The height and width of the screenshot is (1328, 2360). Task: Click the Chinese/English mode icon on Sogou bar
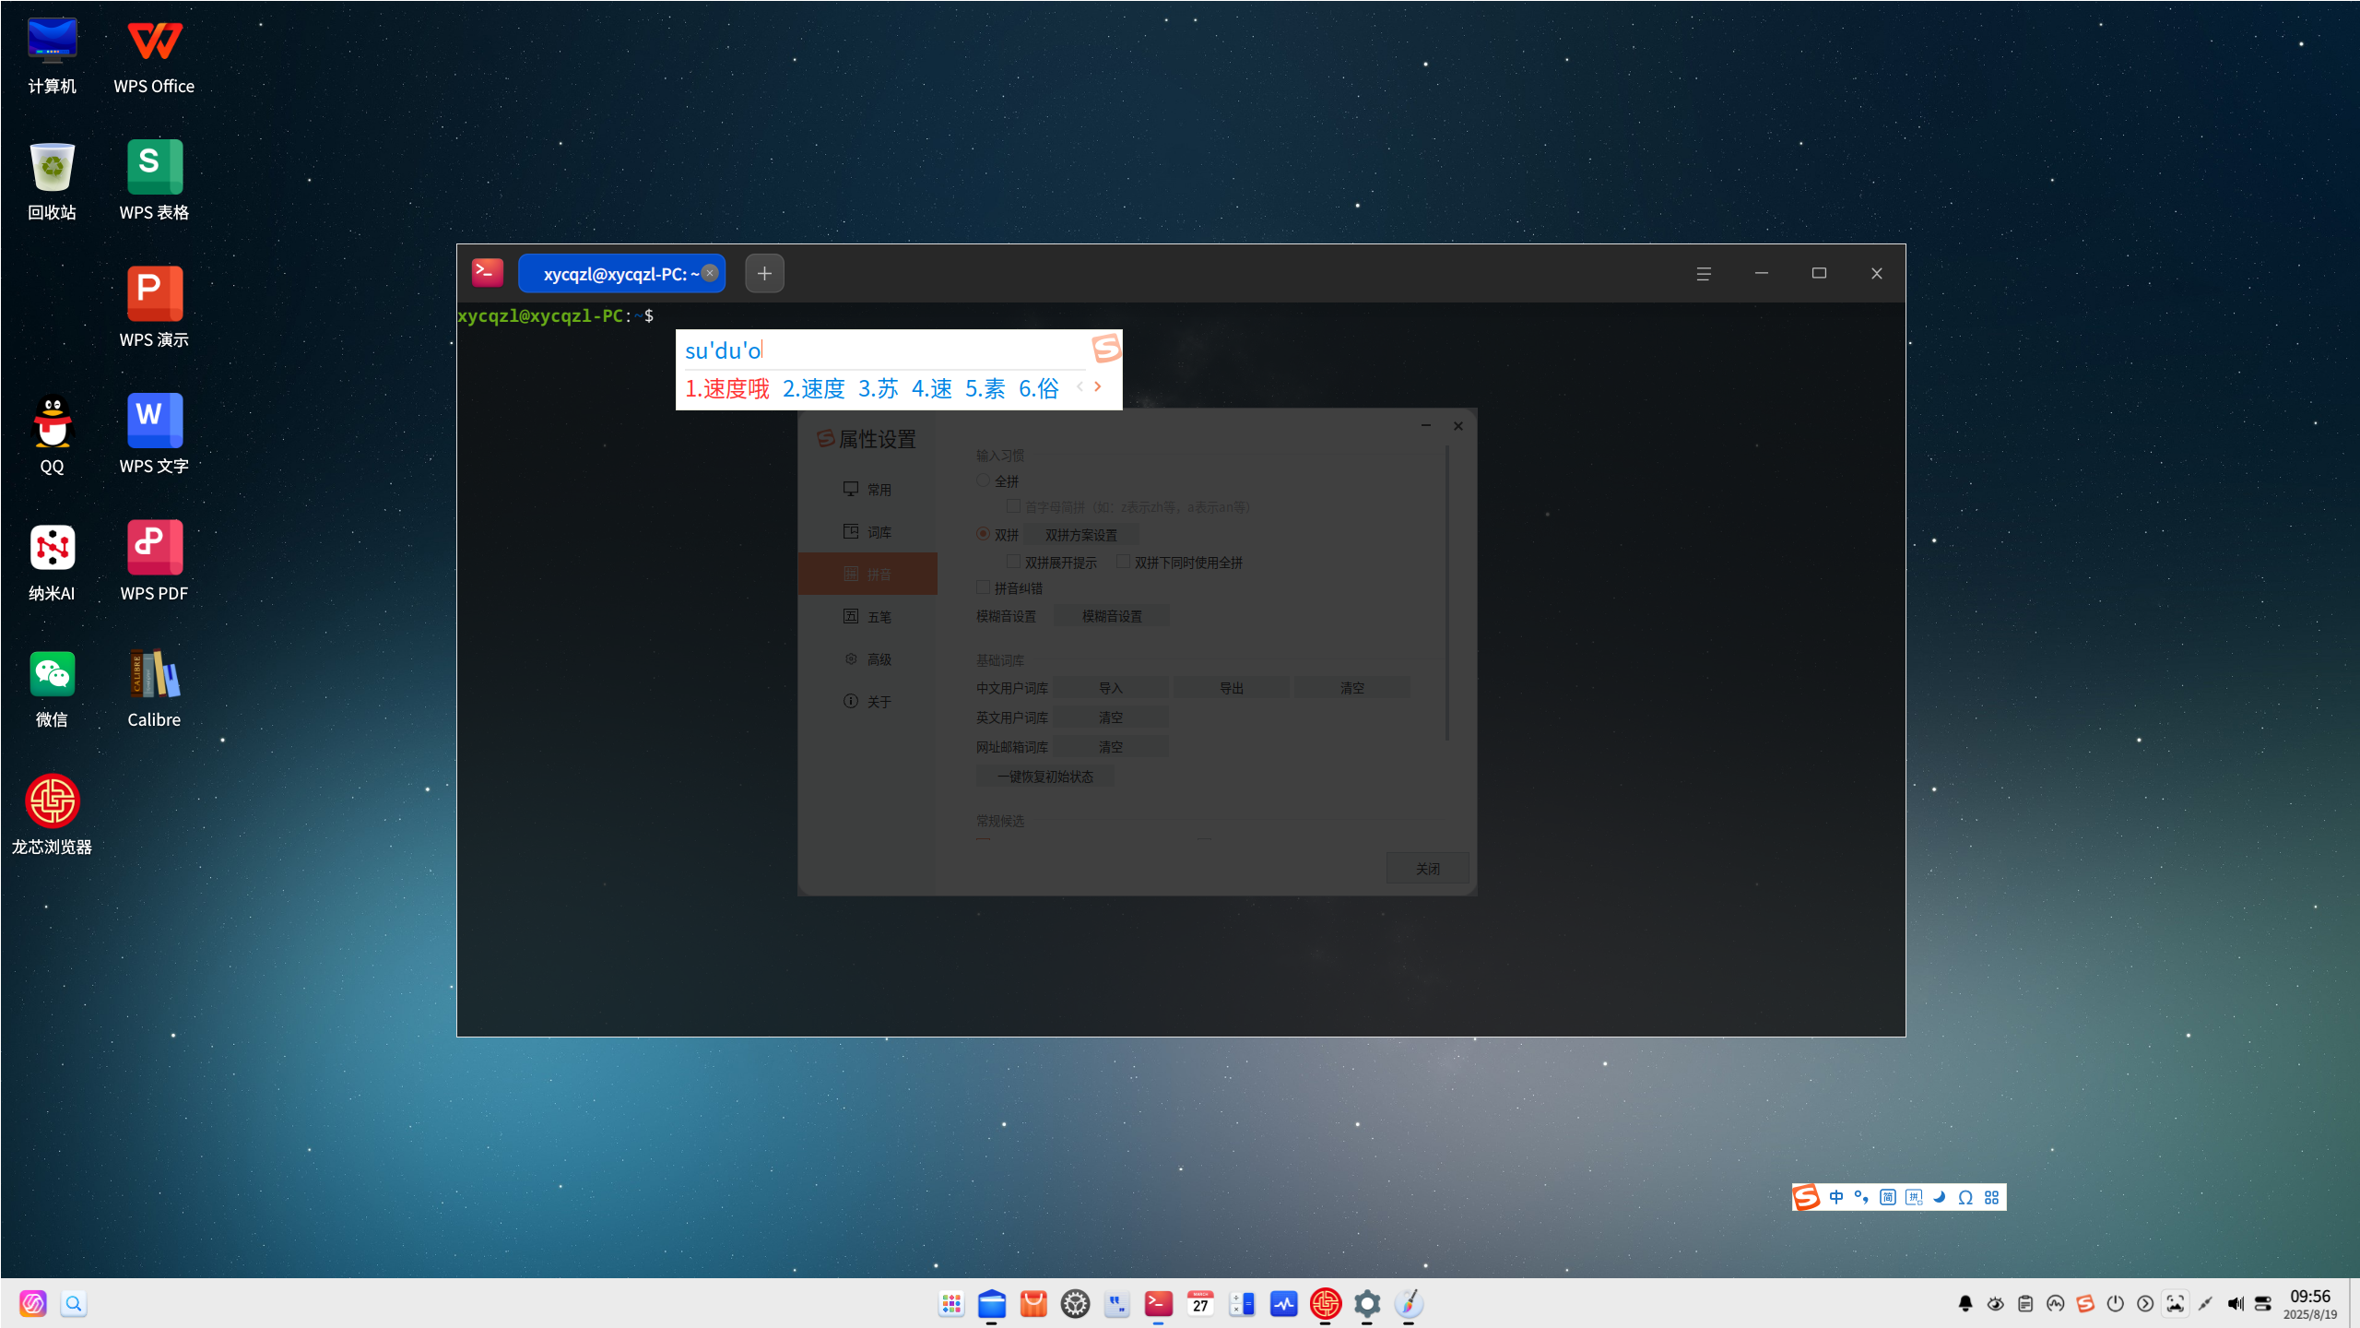(1836, 1197)
